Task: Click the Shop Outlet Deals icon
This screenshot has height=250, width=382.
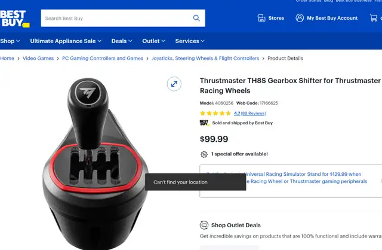Action: click(204, 225)
